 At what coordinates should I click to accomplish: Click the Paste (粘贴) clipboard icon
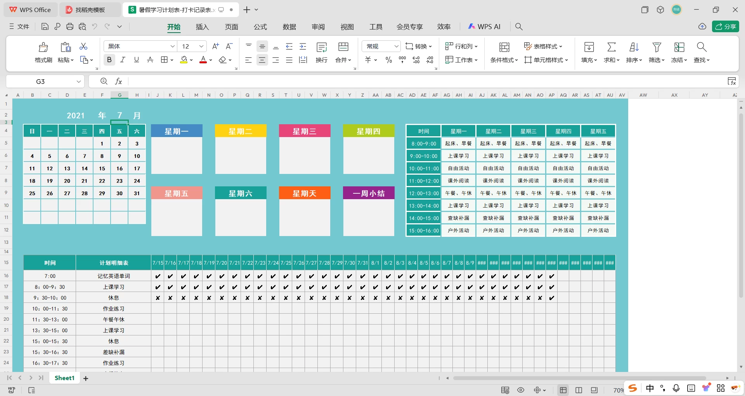point(66,47)
